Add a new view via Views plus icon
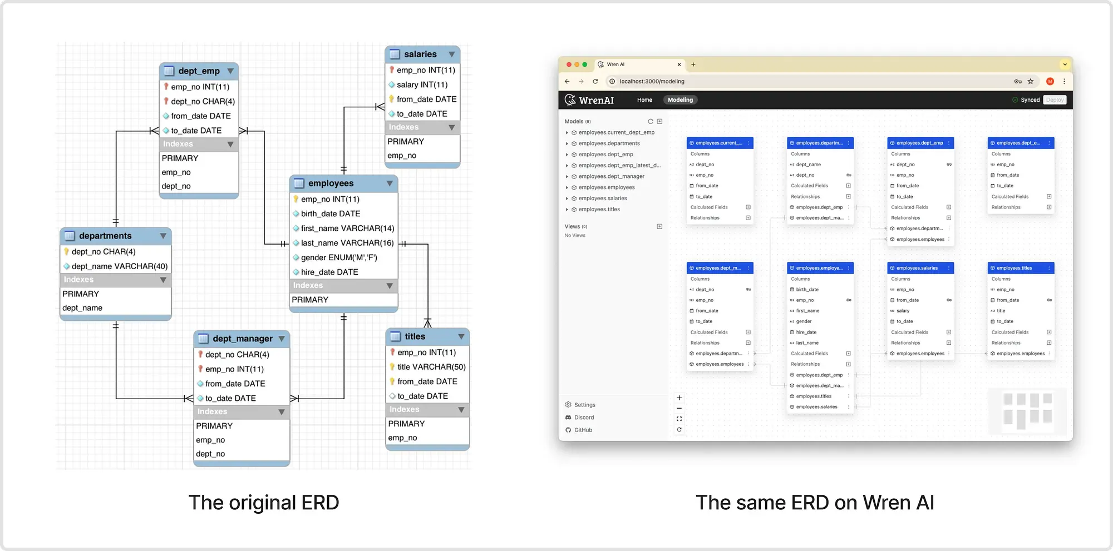Viewport: 1113px width, 551px height. pyautogui.click(x=659, y=226)
